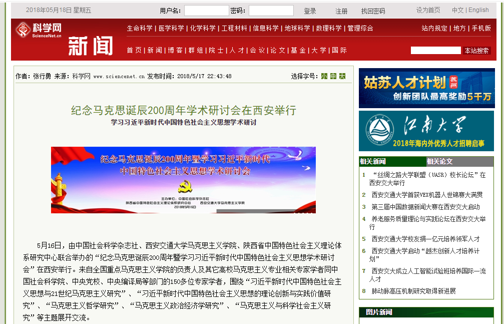This screenshot has height=324, width=504.
Task: Switch to the 相关论文 tab
Action: (439, 161)
